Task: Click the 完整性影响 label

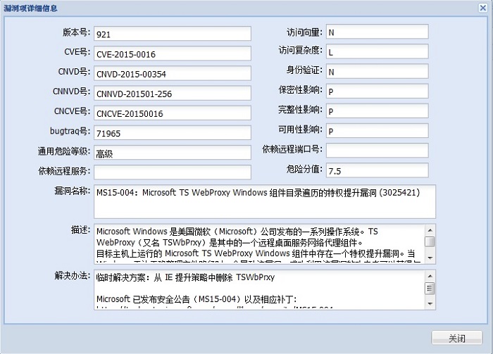Action: 301,110
